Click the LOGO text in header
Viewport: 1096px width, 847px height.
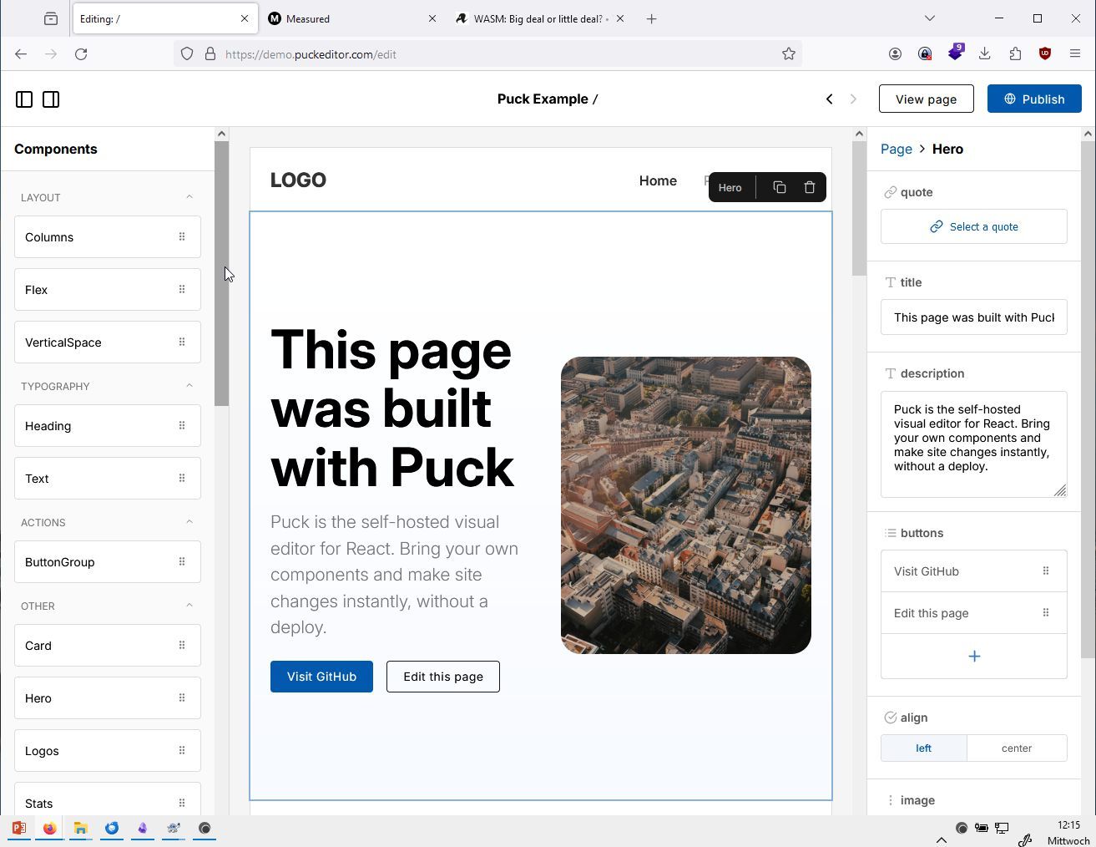point(298,180)
